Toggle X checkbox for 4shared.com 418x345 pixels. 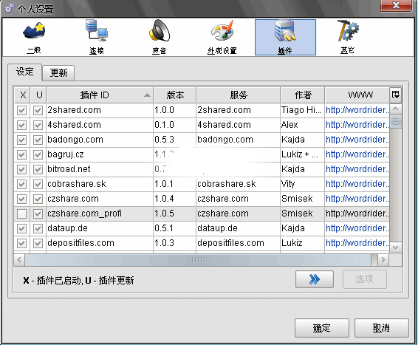coord(22,125)
